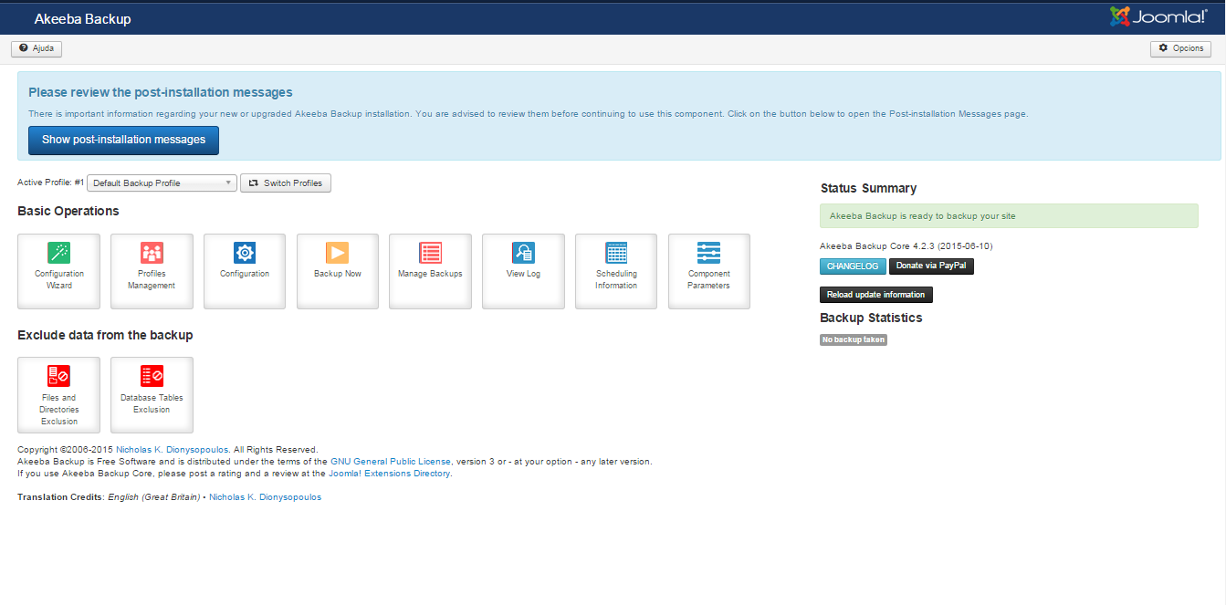Open the Opcions toolbar button
Image resolution: width=1226 pixels, height=605 pixels.
tap(1180, 48)
